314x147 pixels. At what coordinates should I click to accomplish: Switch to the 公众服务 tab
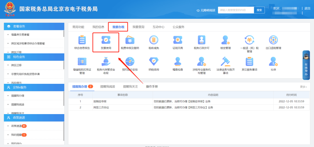click(x=179, y=27)
